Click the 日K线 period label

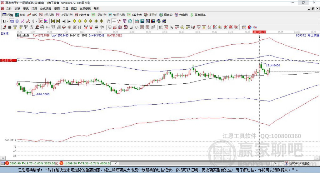(x=5, y=33)
